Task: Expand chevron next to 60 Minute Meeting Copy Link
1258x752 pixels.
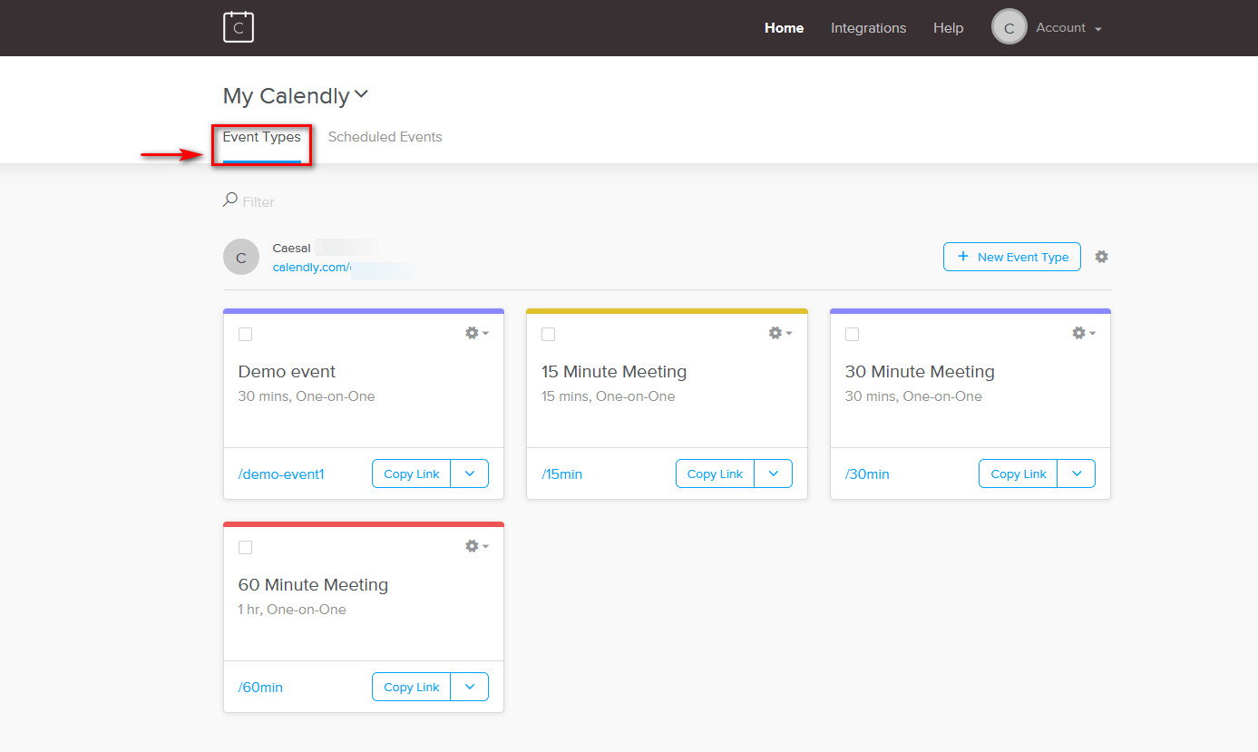Action: 470,687
